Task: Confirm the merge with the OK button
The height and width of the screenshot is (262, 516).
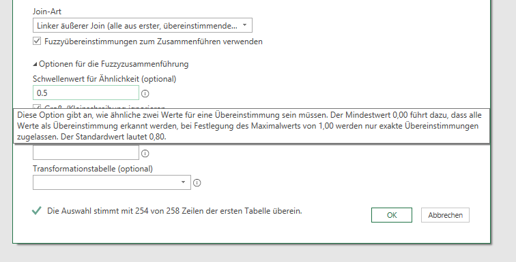Action: coord(392,215)
